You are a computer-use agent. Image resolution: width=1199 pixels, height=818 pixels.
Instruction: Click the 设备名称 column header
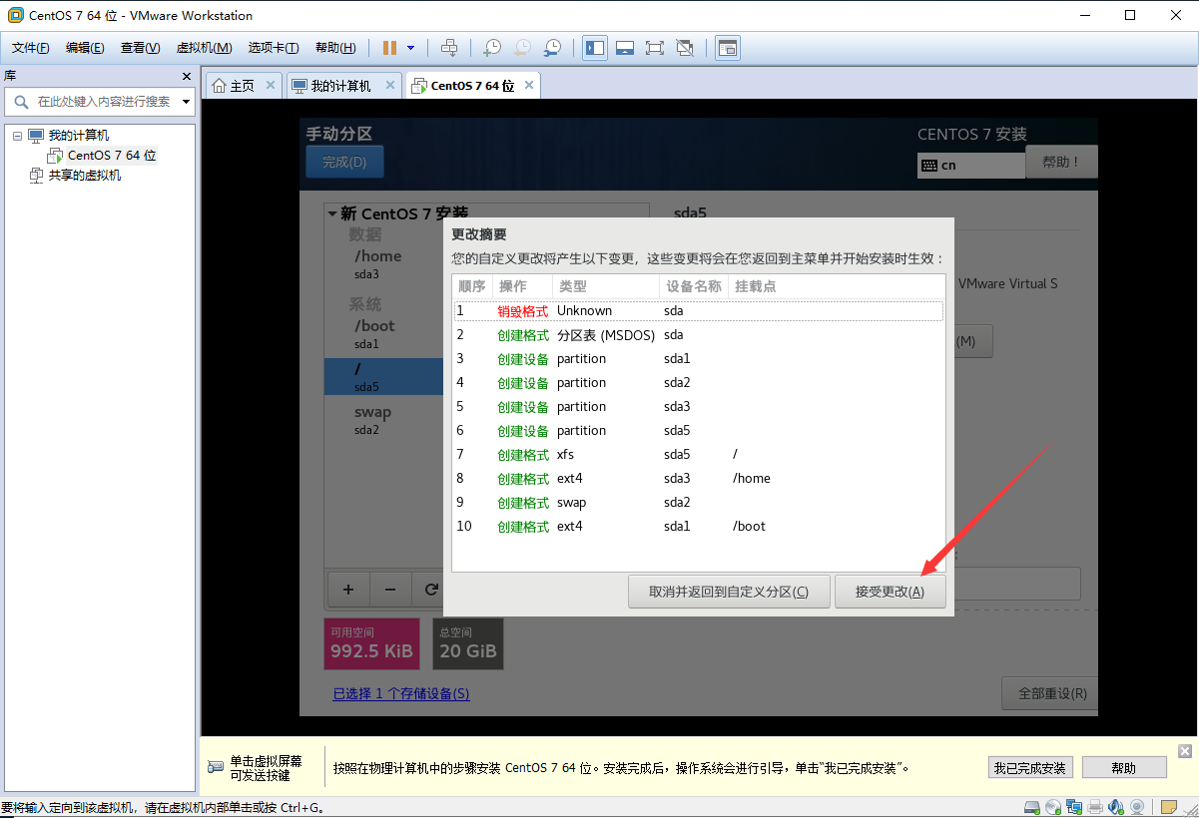(694, 286)
